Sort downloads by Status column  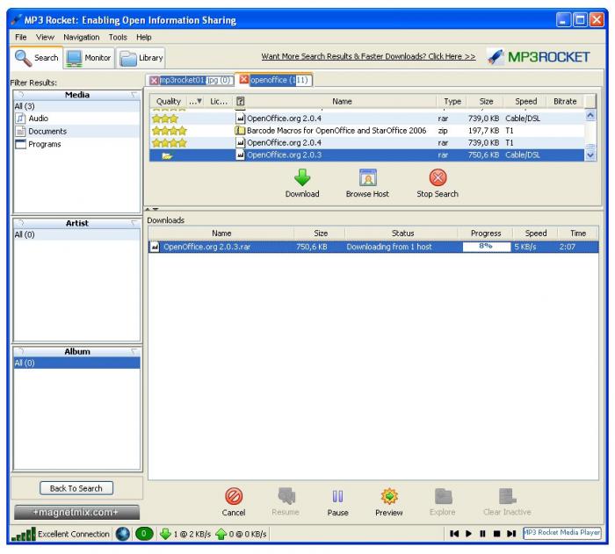tap(402, 234)
